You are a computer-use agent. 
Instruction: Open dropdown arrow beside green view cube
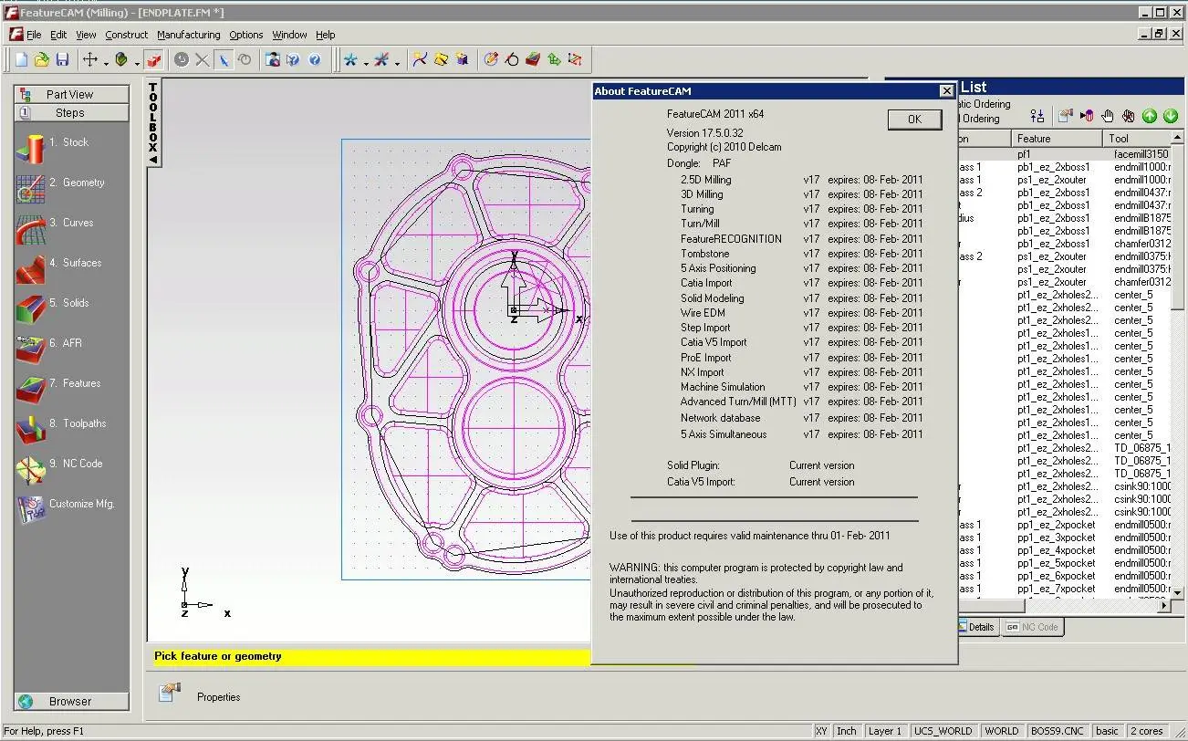click(x=137, y=62)
